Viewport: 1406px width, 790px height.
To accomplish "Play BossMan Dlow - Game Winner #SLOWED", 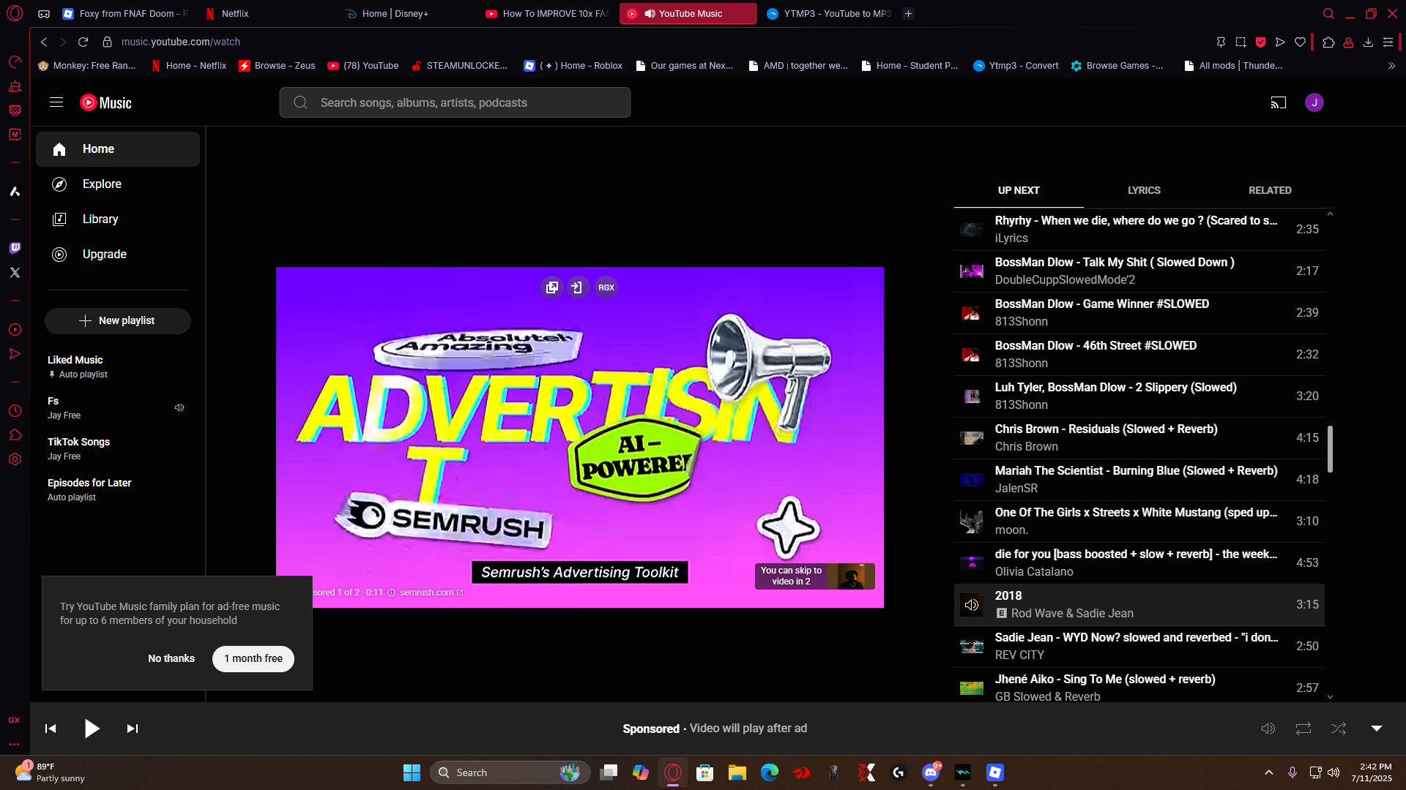I will (1139, 313).
